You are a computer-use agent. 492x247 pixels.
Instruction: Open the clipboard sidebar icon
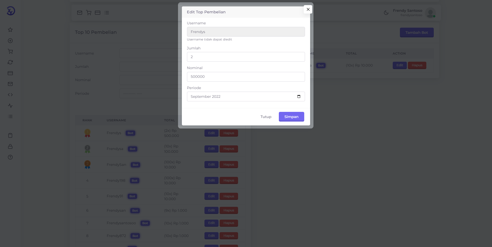10,135
